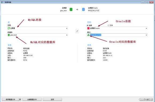Click the gtzz_test database icon in source dropdown

pyautogui.click(x=9, y=35)
